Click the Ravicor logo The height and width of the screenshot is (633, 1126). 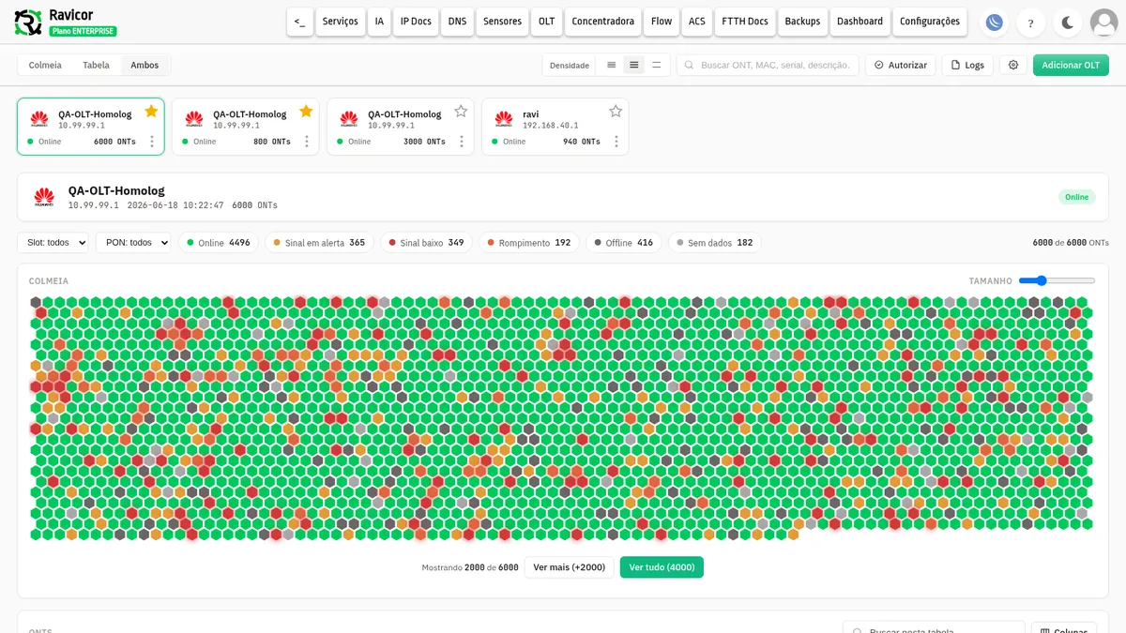click(x=29, y=23)
